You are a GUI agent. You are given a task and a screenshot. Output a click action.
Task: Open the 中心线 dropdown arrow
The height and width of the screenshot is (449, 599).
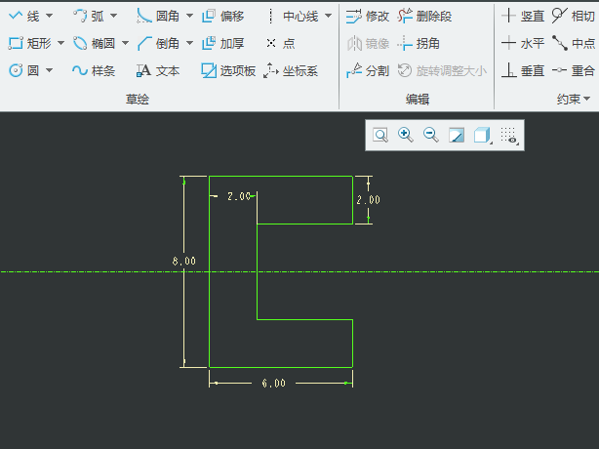(328, 16)
